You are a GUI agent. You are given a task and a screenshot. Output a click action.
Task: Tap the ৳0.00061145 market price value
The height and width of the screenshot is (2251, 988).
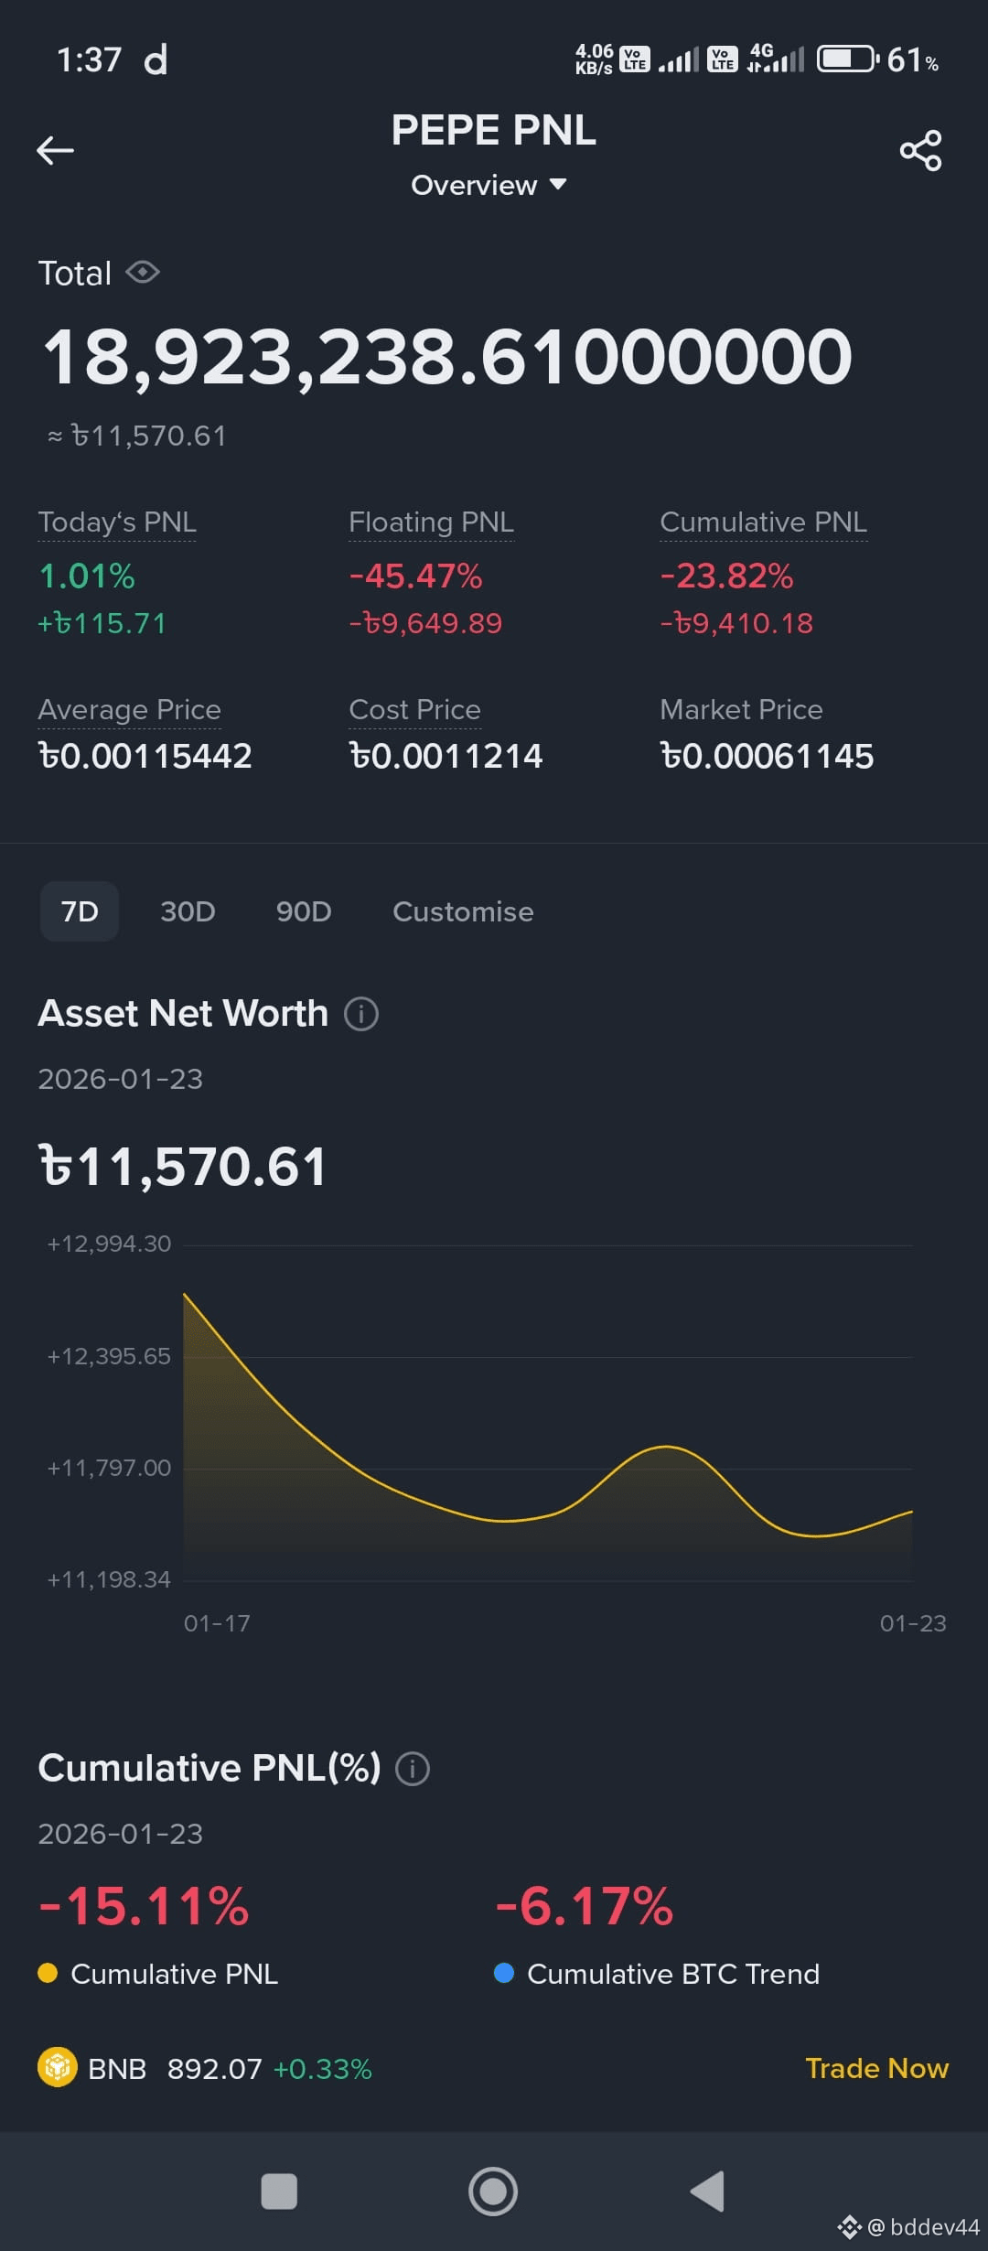click(767, 757)
